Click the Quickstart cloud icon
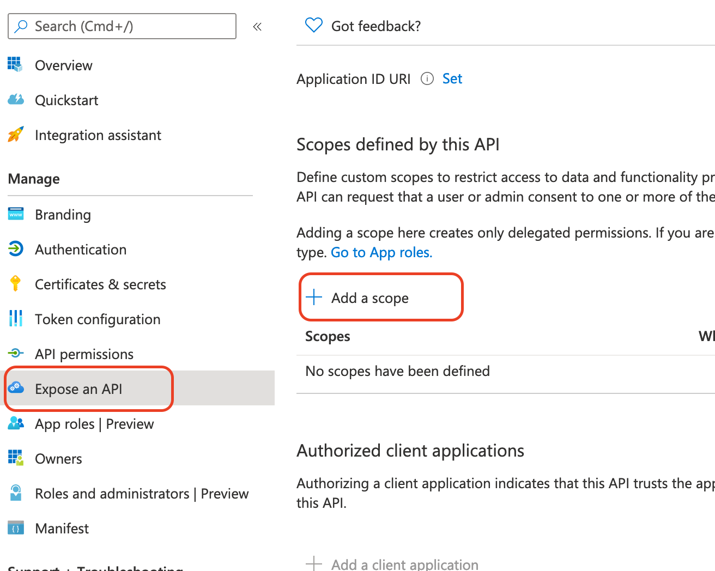This screenshot has height=571, width=715. (x=15, y=100)
